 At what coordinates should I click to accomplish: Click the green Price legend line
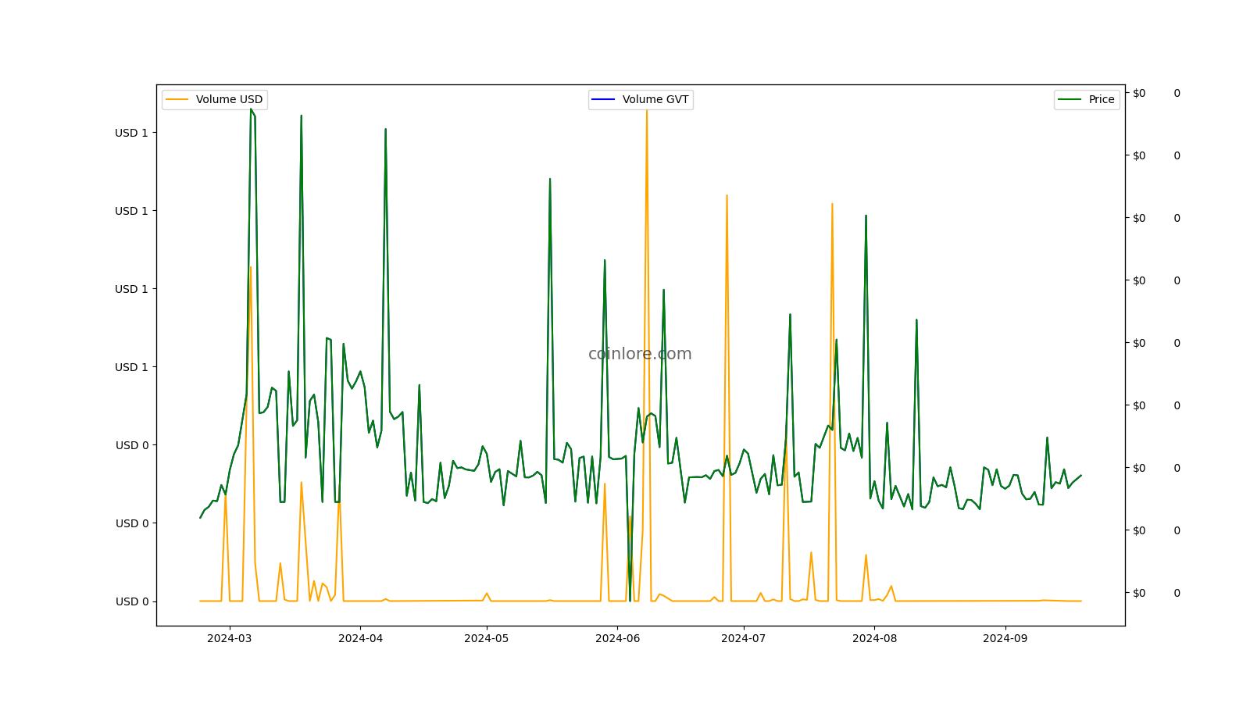[1070, 99]
